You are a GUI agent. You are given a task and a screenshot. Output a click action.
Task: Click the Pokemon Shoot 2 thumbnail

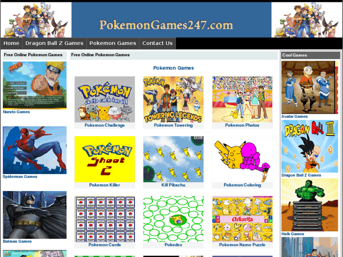click(x=105, y=159)
